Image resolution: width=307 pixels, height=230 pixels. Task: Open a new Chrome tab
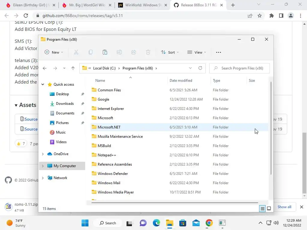click(x=233, y=5)
